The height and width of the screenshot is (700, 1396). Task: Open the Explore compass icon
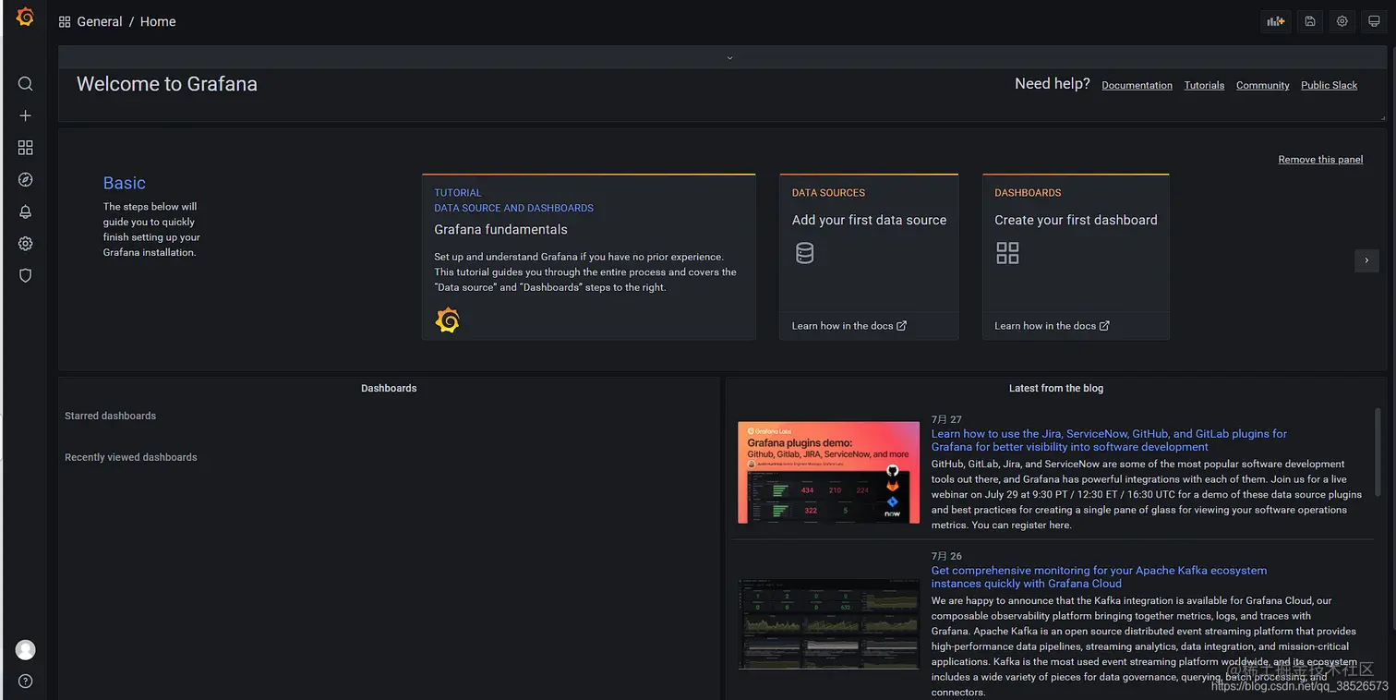[26, 180]
